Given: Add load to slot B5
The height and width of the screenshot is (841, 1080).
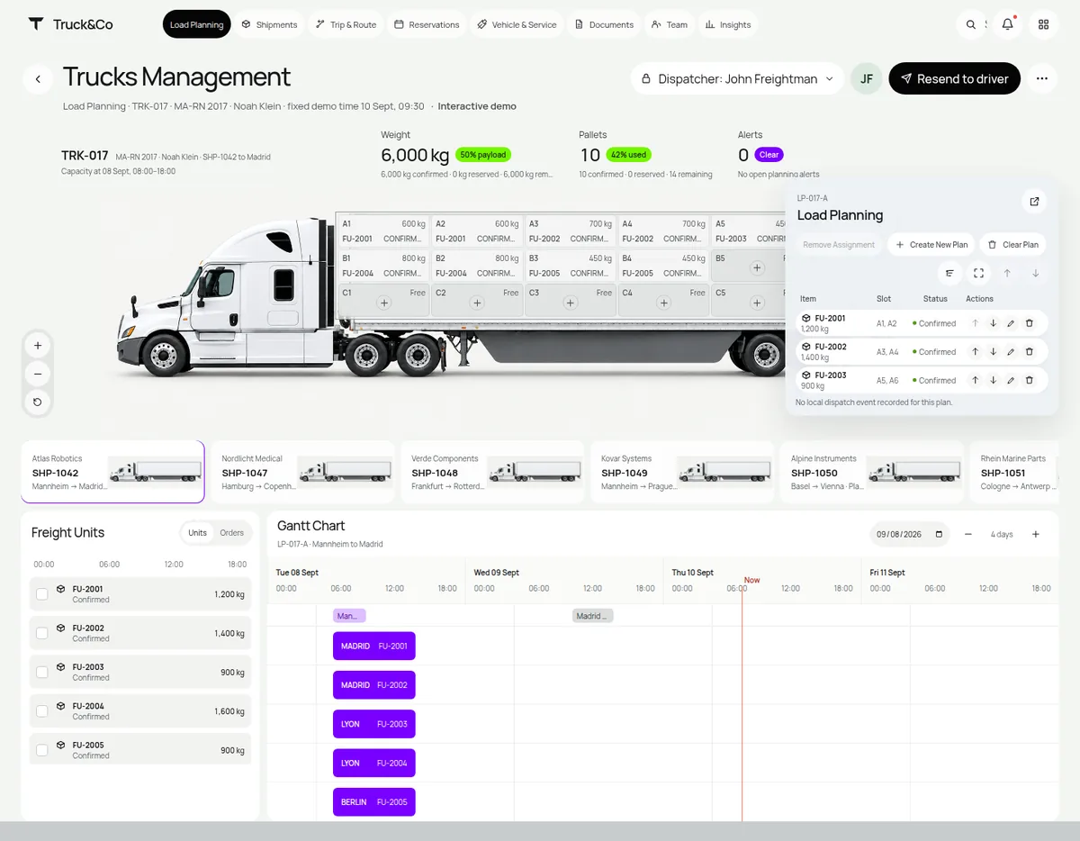Looking at the screenshot, I should (x=757, y=268).
